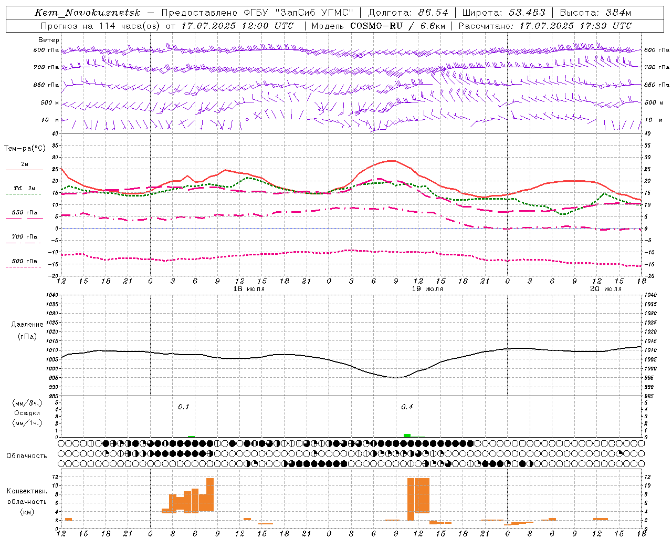
Task: Click the Давление pressure panel label
Action: [x=27, y=325]
